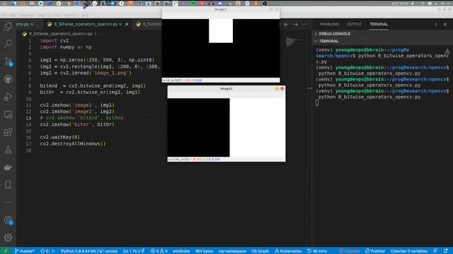Open the Remote Explorer view

pos(8,114)
